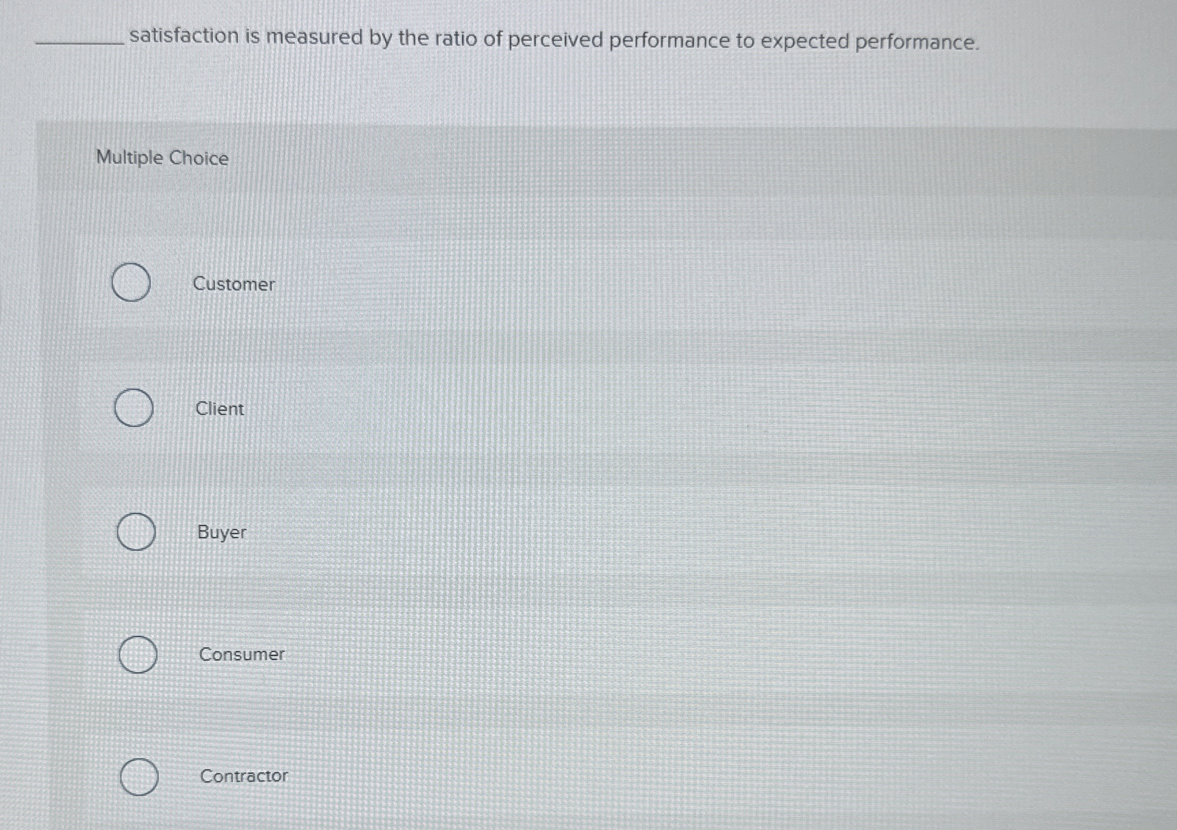Select the Consumer radio button

pyautogui.click(x=138, y=655)
